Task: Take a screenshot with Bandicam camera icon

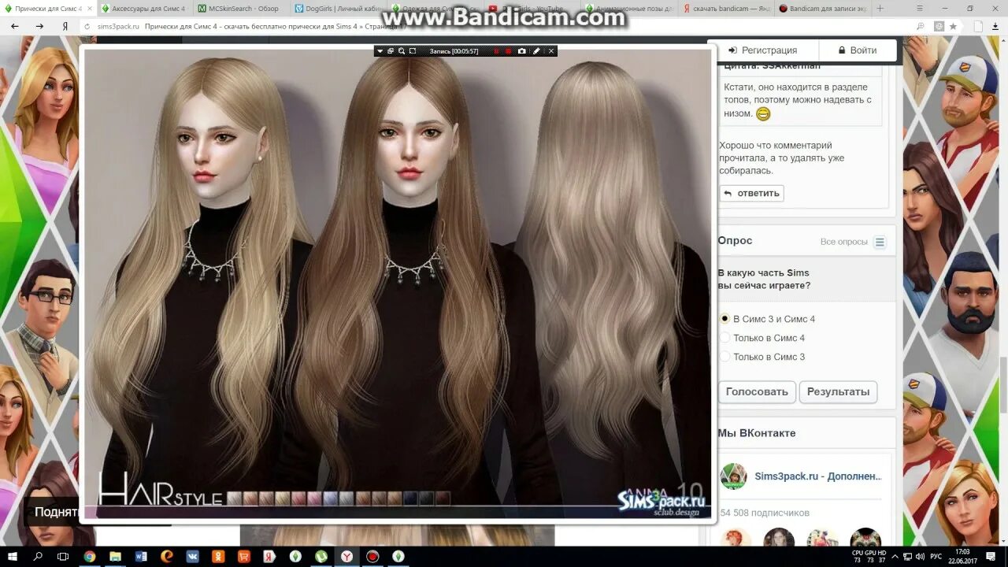Action: tap(521, 51)
